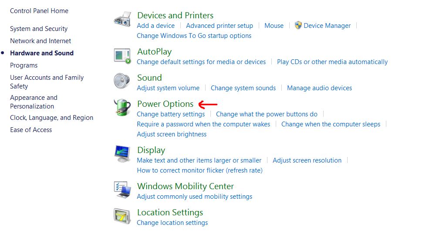Open Manage audio devices link

319,88
